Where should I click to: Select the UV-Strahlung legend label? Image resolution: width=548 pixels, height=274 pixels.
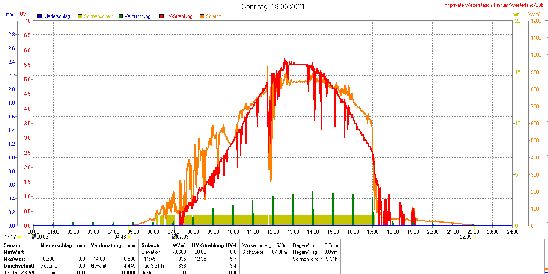[x=179, y=16]
